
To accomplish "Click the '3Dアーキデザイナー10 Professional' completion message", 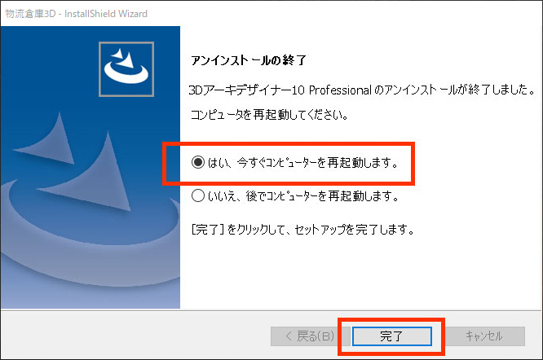I will [x=362, y=90].
